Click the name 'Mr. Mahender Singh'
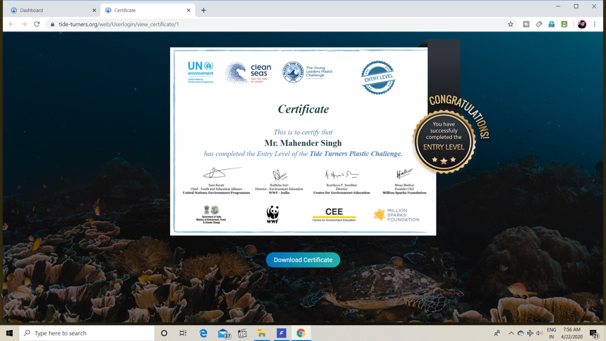Viewport: 606px width, 341px height. click(303, 143)
